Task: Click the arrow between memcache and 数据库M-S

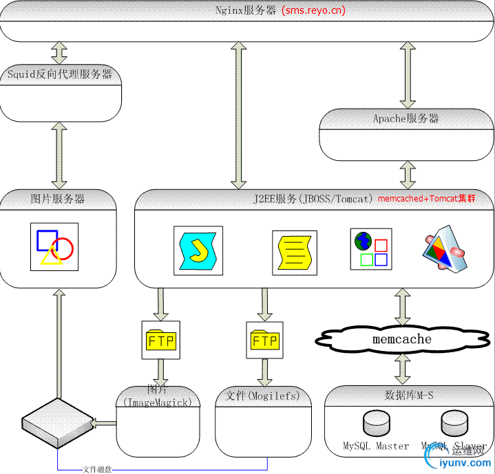Action: (403, 369)
